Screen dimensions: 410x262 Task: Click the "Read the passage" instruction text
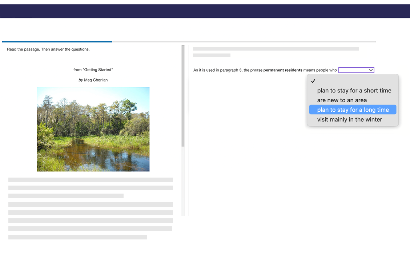[x=48, y=49]
